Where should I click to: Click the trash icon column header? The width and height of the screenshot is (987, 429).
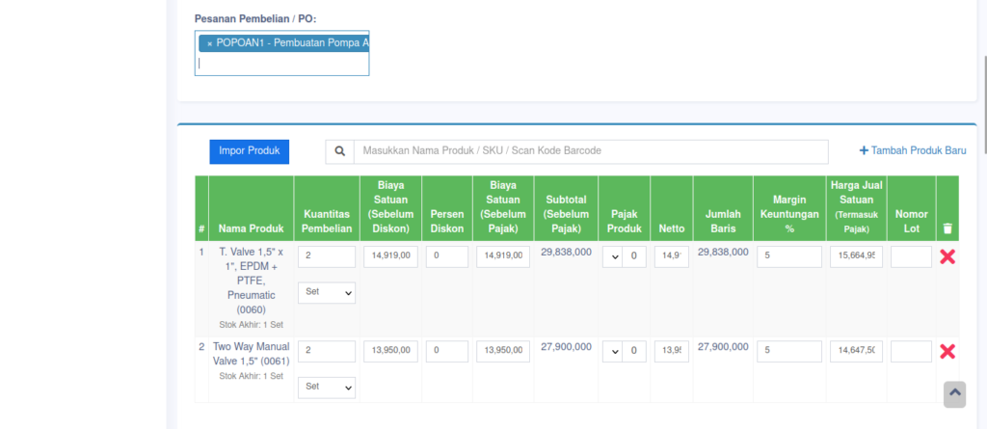(x=947, y=228)
